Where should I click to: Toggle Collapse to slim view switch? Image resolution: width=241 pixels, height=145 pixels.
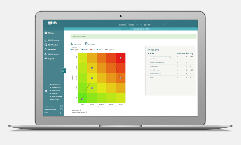(61, 106)
